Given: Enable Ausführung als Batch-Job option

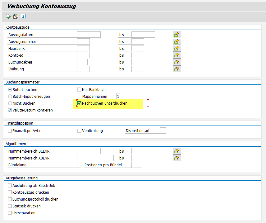Looking at the screenshot, I should (x=10, y=186).
